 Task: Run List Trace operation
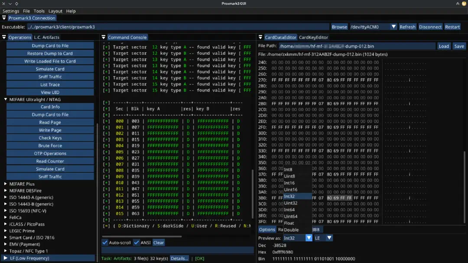tap(50, 85)
